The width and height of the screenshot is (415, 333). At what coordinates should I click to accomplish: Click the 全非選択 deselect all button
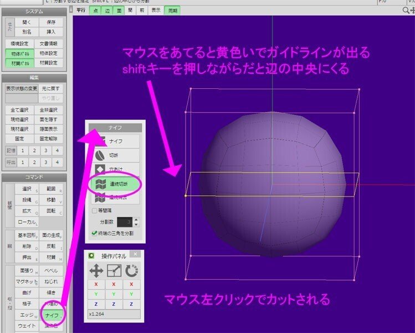pyautogui.click(x=49, y=110)
